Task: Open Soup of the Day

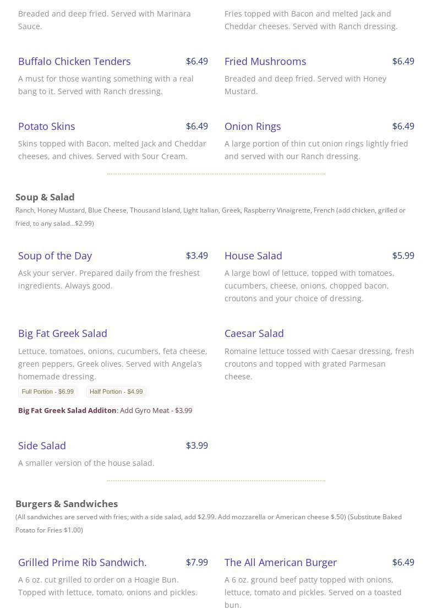Action: tap(55, 255)
